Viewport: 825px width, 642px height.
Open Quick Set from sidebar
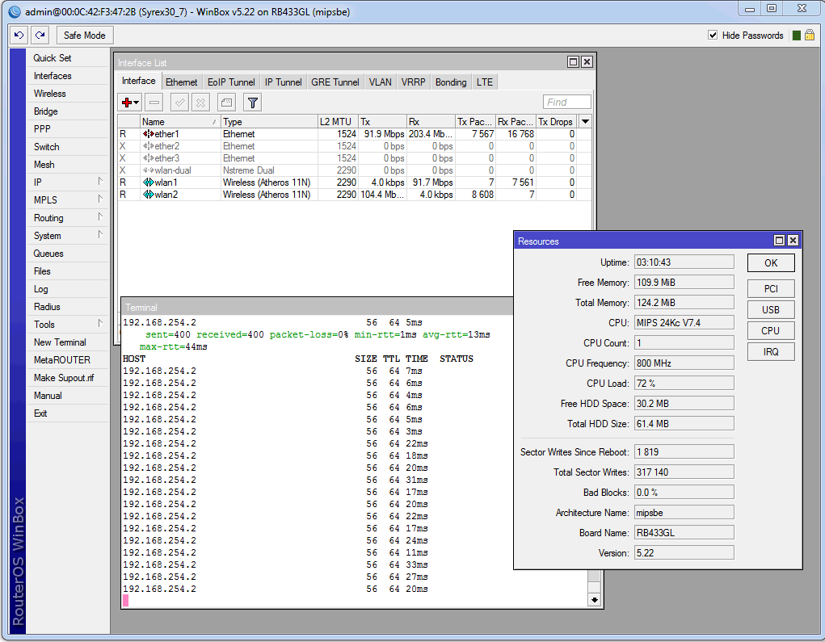tap(67, 58)
